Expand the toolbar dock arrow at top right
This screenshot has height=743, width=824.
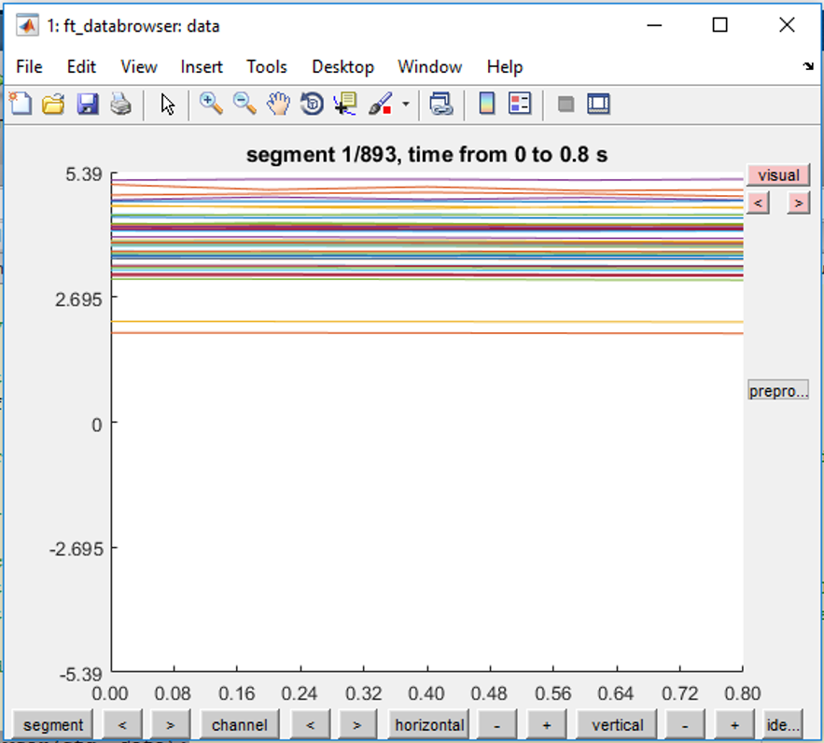point(808,66)
